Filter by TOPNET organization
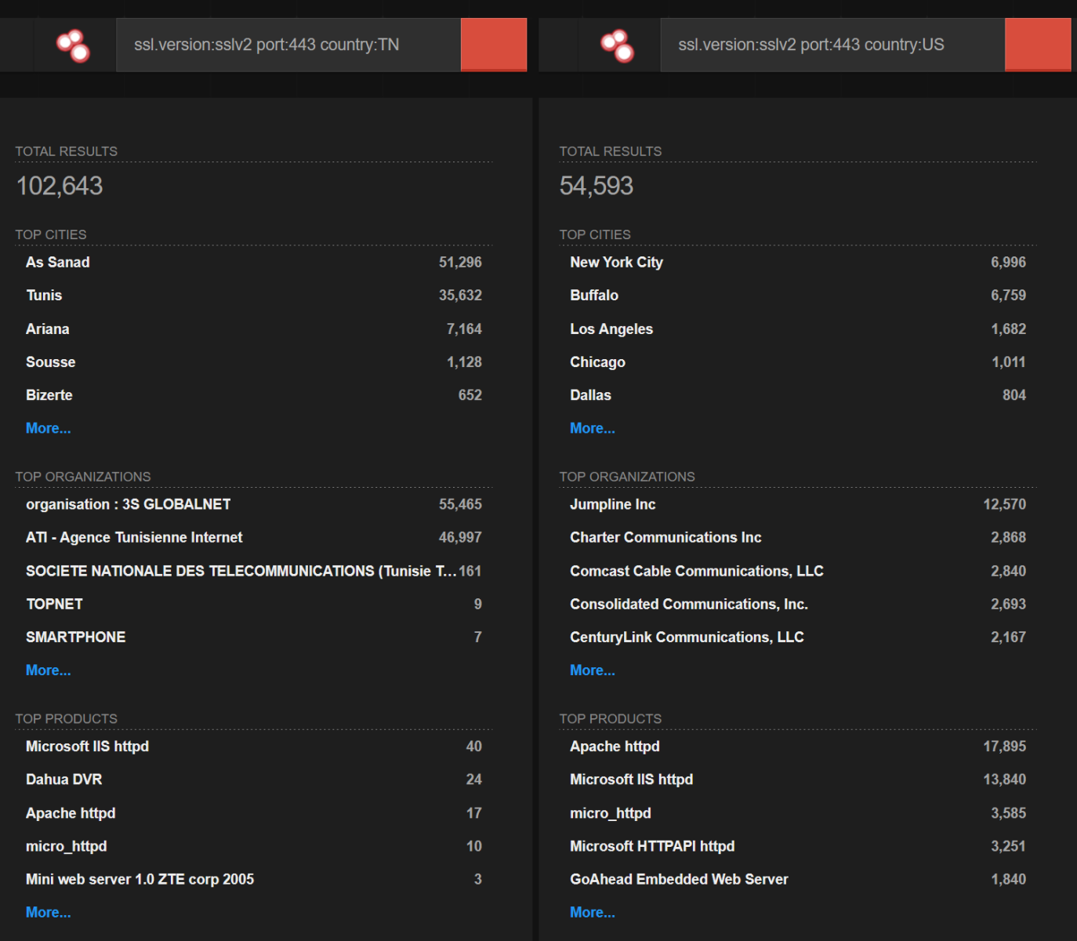Image resolution: width=1077 pixels, height=941 pixels. (x=54, y=604)
